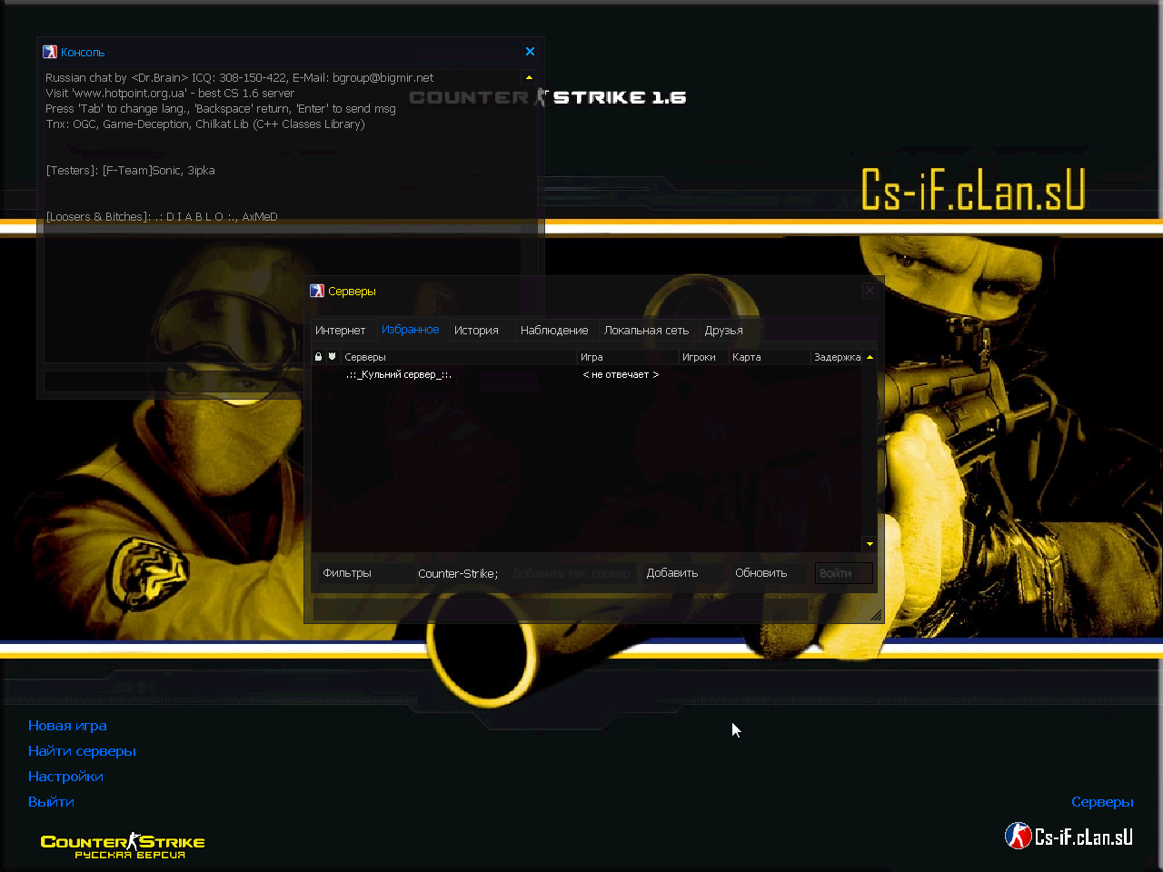Open Настройки from main menu

click(x=65, y=777)
